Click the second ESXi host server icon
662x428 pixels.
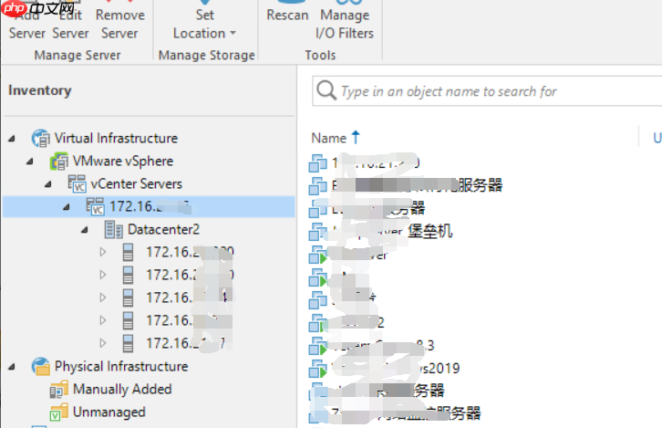(128, 275)
